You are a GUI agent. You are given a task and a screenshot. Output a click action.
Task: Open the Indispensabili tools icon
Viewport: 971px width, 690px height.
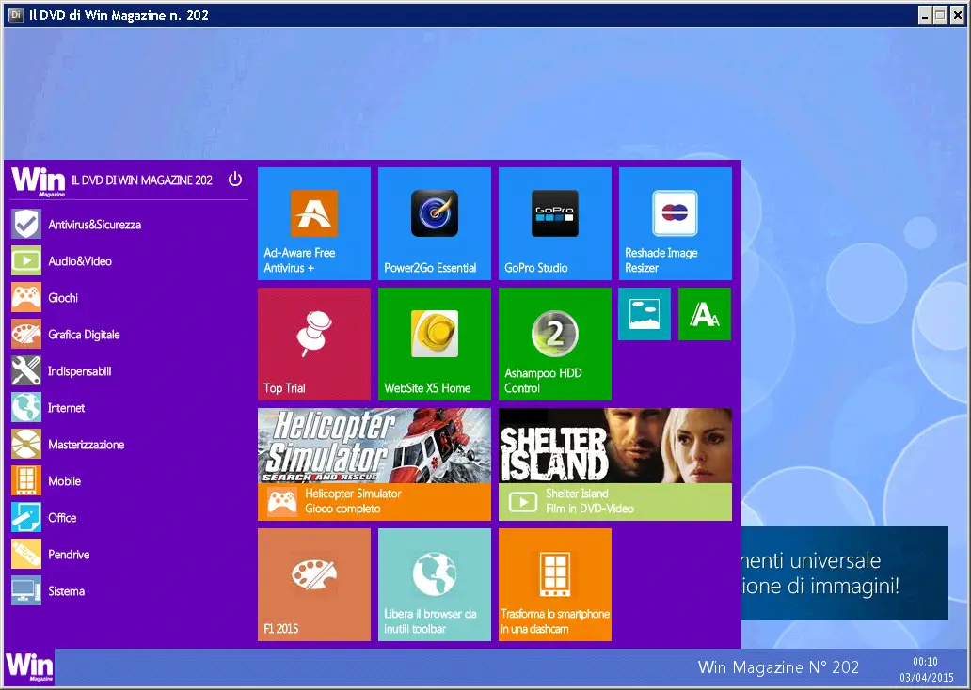[x=26, y=370]
